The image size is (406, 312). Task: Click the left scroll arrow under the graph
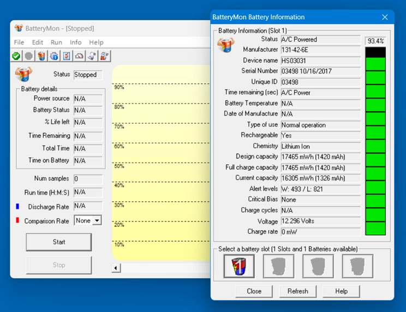pyautogui.click(x=116, y=268)
